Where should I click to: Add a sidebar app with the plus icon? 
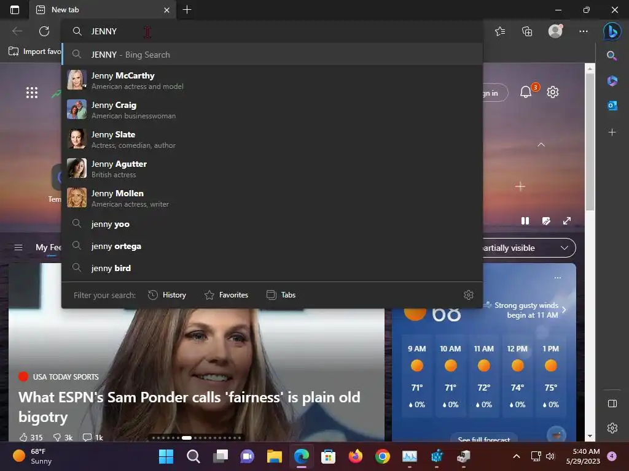tap(612, 132)
